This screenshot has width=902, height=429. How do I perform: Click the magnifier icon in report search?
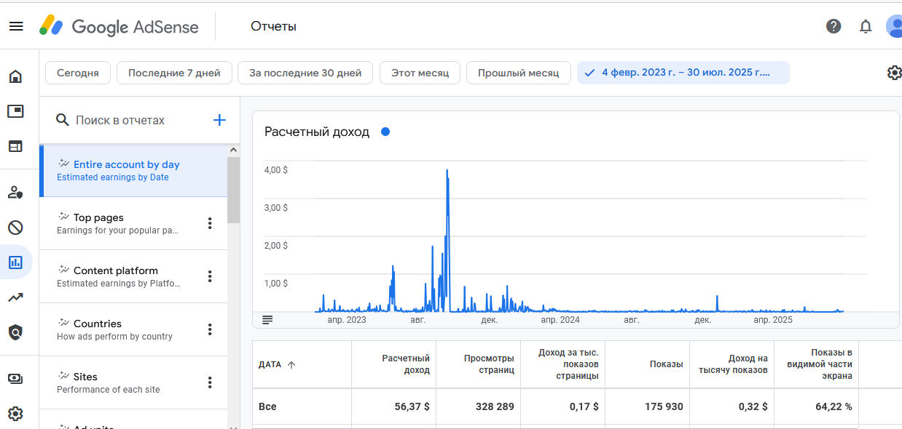[x=63, y=120]
